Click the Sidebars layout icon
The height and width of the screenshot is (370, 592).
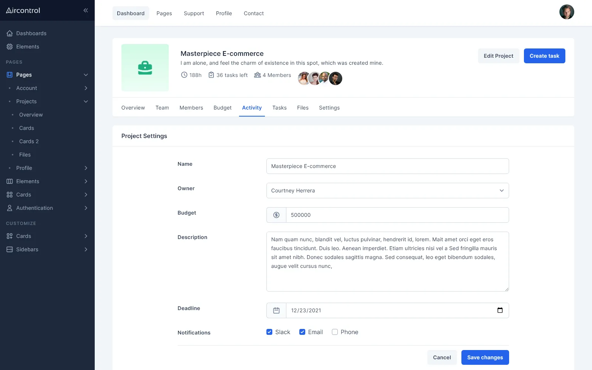[x=10, y=249]
